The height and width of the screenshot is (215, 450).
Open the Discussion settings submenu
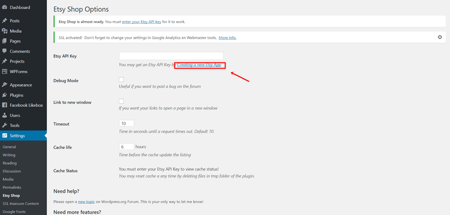coord(11,171)
